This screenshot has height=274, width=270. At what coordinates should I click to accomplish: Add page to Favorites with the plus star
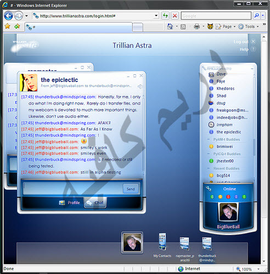pyautogui.click(x=17, y=26)
